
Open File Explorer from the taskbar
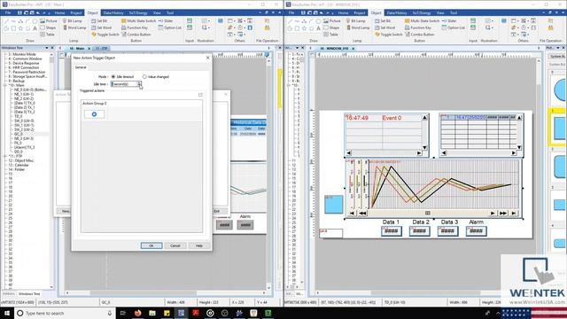tap(152, 313)
